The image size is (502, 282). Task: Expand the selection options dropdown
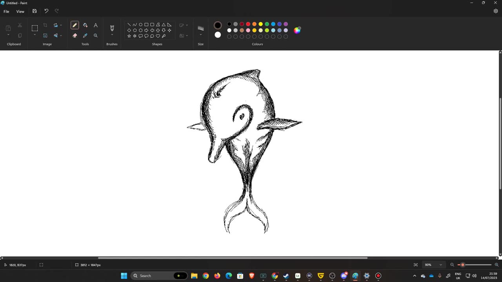pos(35,35)
